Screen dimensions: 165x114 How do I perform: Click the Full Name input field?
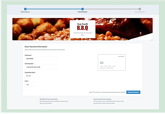41,59
